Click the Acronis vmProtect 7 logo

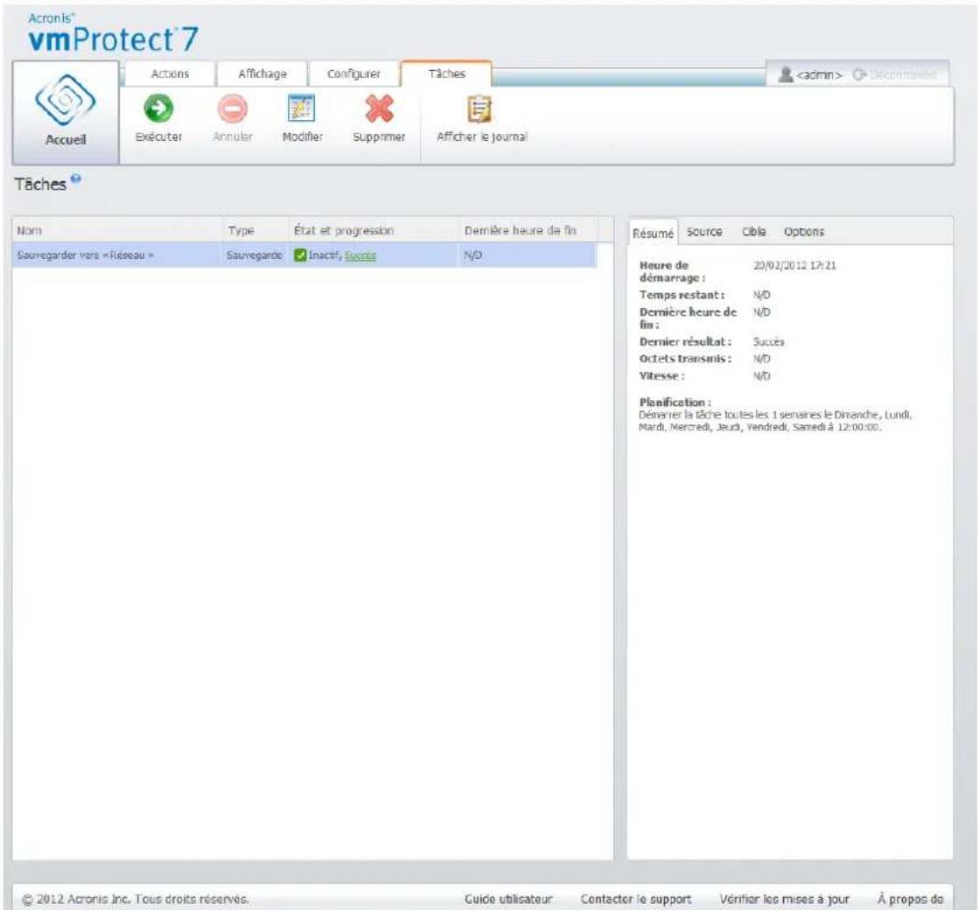click(113, 33)
